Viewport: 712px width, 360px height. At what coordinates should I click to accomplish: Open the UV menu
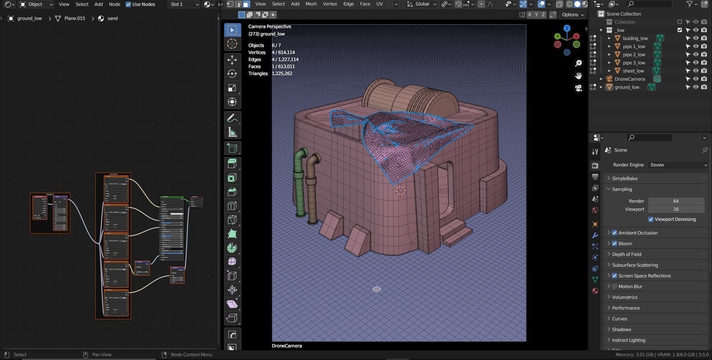pyautogui.click(x=379, y=4)
